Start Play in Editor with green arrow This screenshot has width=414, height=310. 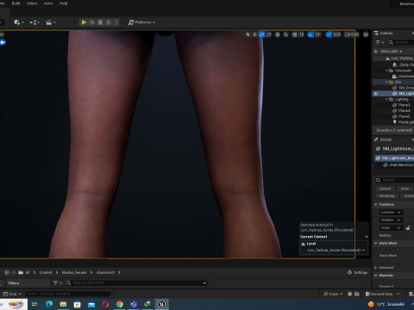coord(84,22)
